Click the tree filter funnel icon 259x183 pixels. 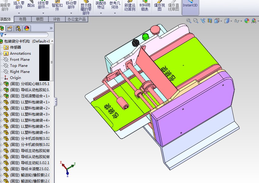(x=2, y=35)
